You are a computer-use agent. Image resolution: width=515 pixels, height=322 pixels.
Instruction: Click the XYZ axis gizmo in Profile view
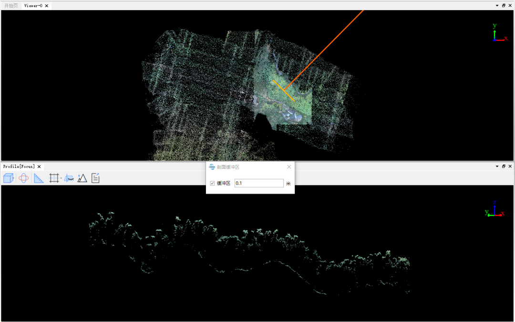tap(494, 209)
